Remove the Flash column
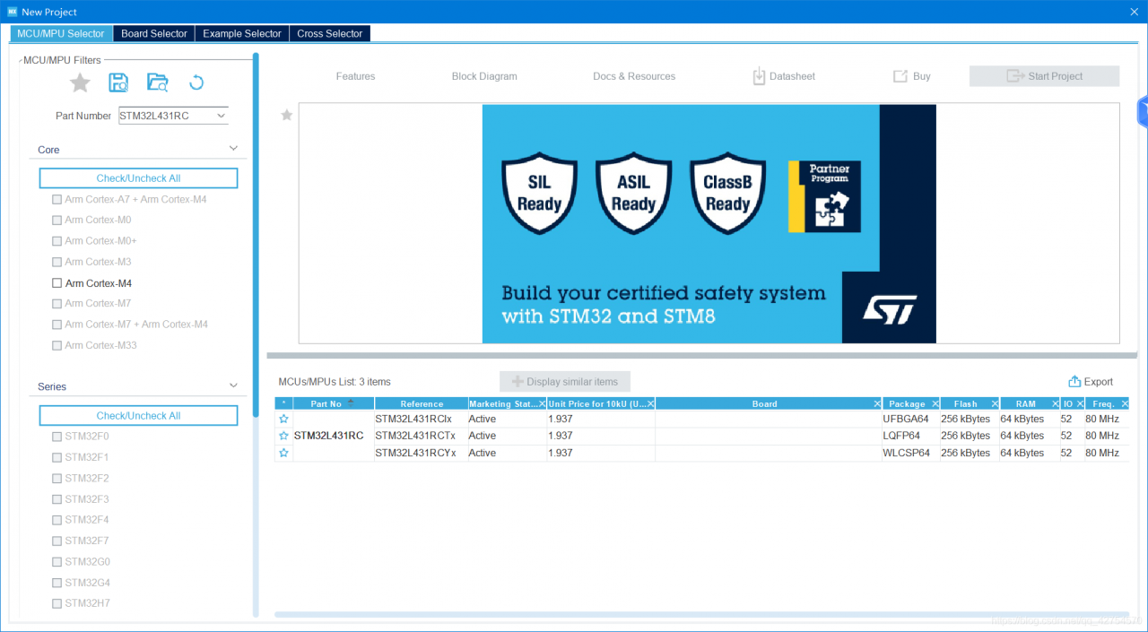Image resolution: width=1148 pixels, height=632 pixels. coord(995,403)
